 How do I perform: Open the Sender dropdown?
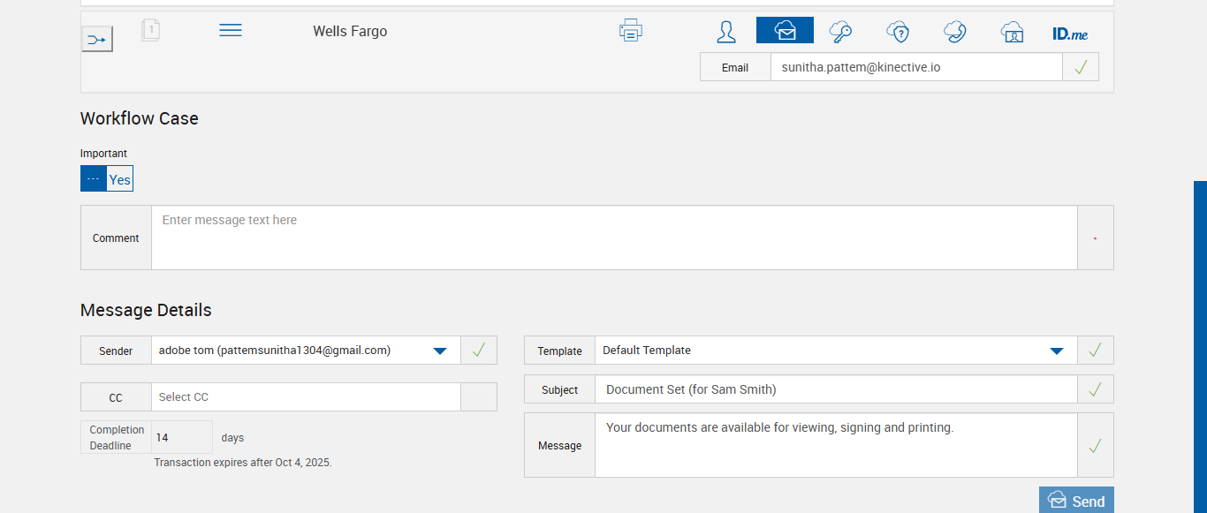(x=439, y=351)
